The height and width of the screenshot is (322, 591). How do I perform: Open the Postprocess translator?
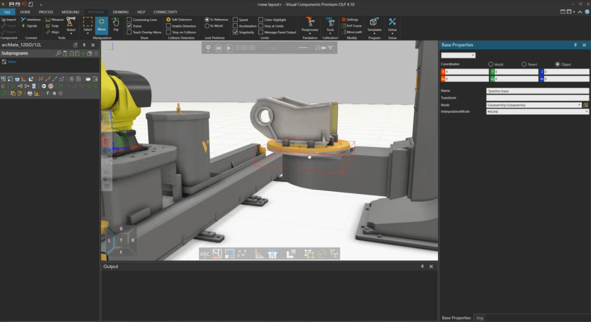pos(309,24)
